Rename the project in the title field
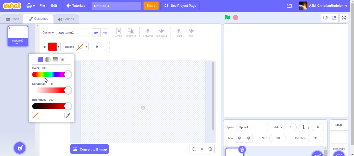Viewport: 354px width, 156px height. [x=116, y=5]
